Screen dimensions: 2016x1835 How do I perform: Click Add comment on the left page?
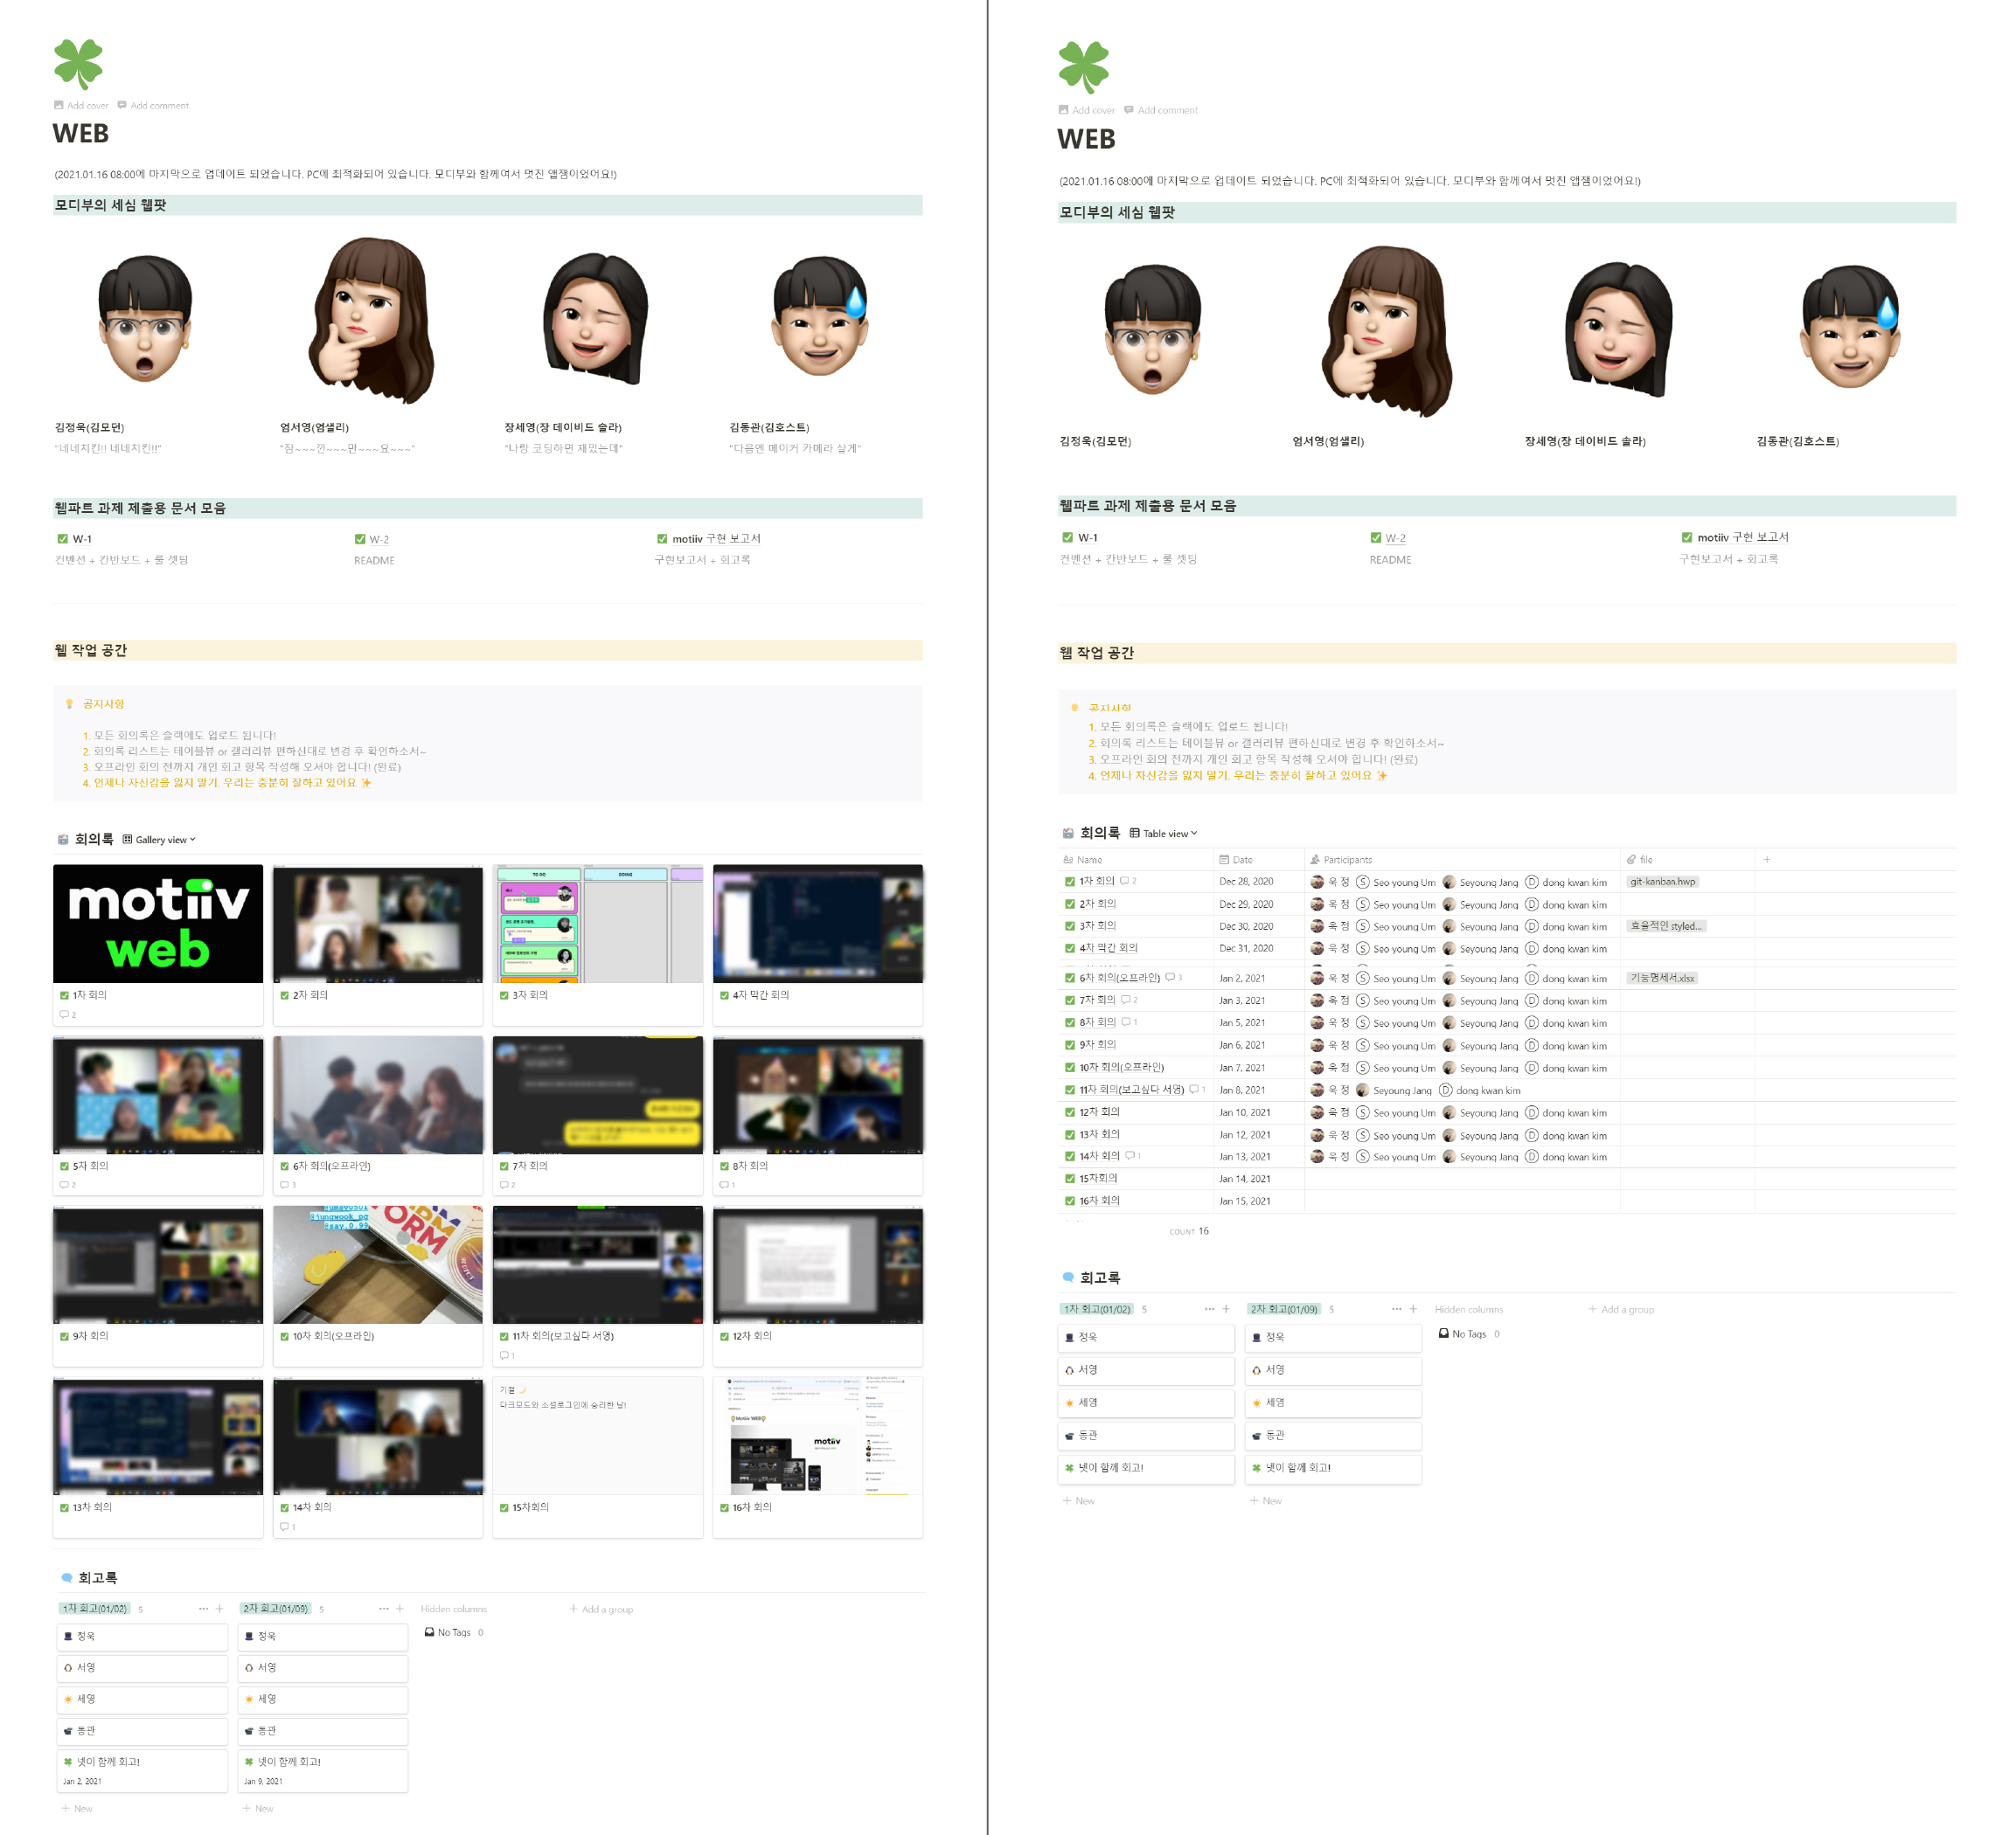(x=153, y=105)
